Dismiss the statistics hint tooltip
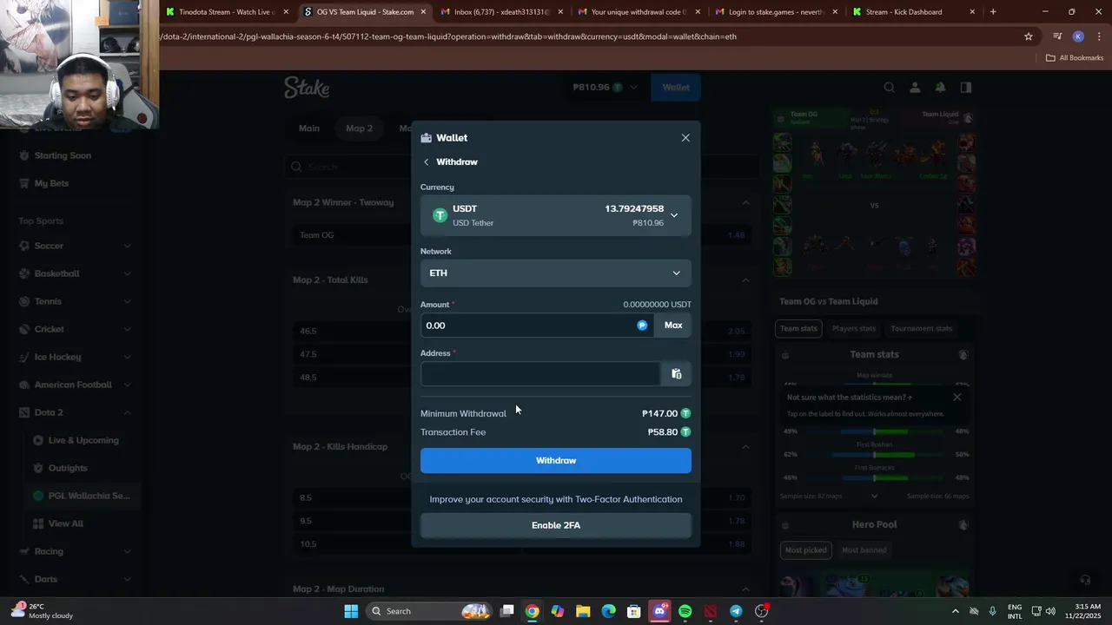Image resolution: width=1112 pixels, height=625 pixels. click(957, 398)
